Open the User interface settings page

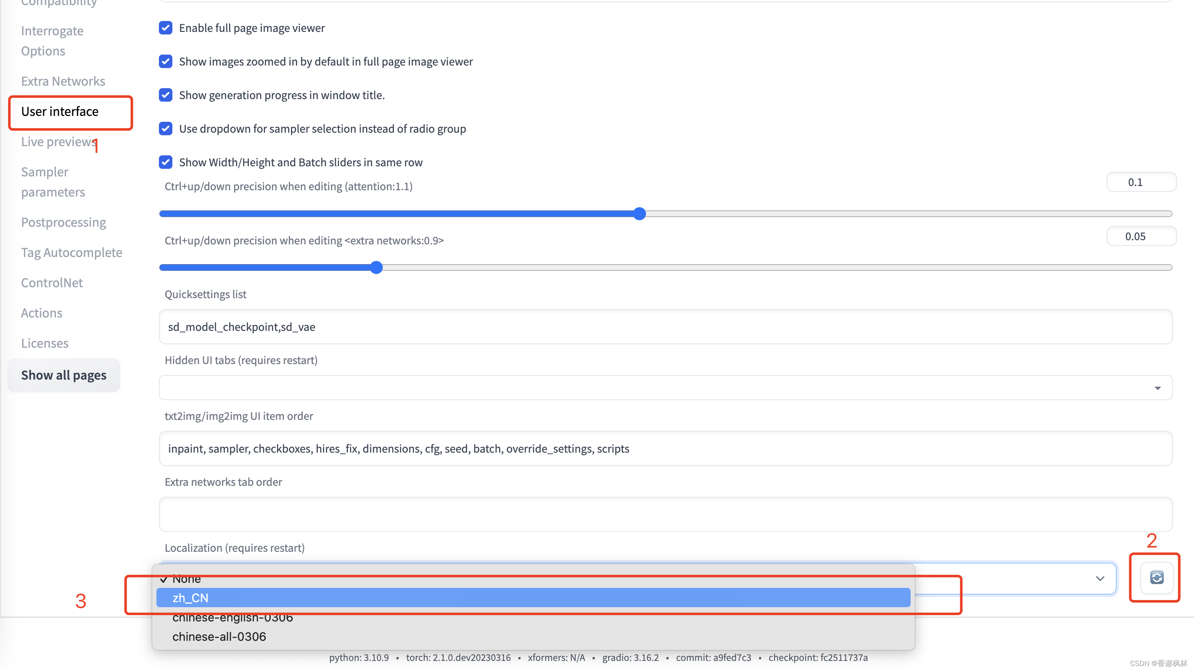tap(60, 112)
